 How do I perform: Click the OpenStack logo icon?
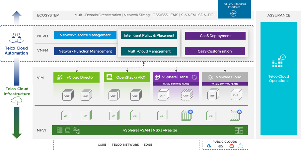109,77
